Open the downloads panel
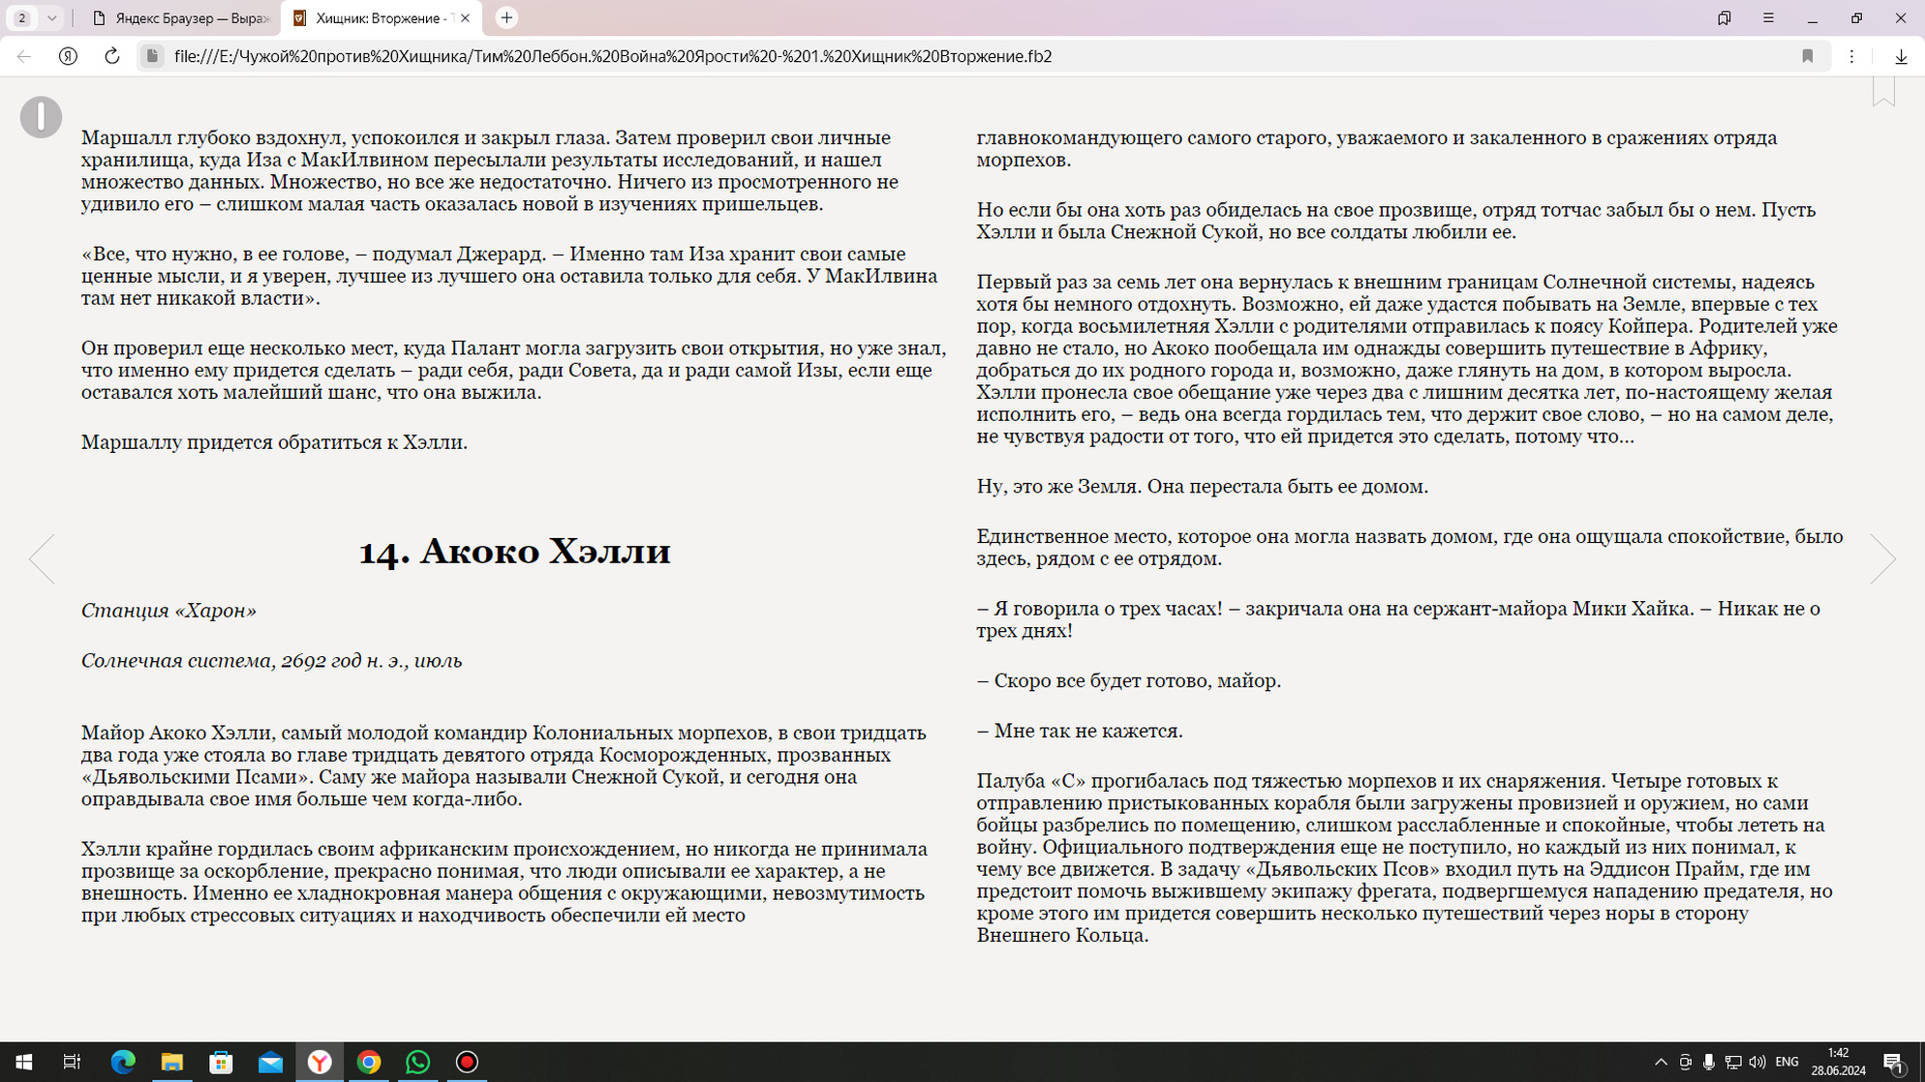Screen dimensions: 1925x1082 click(1901, 56)
